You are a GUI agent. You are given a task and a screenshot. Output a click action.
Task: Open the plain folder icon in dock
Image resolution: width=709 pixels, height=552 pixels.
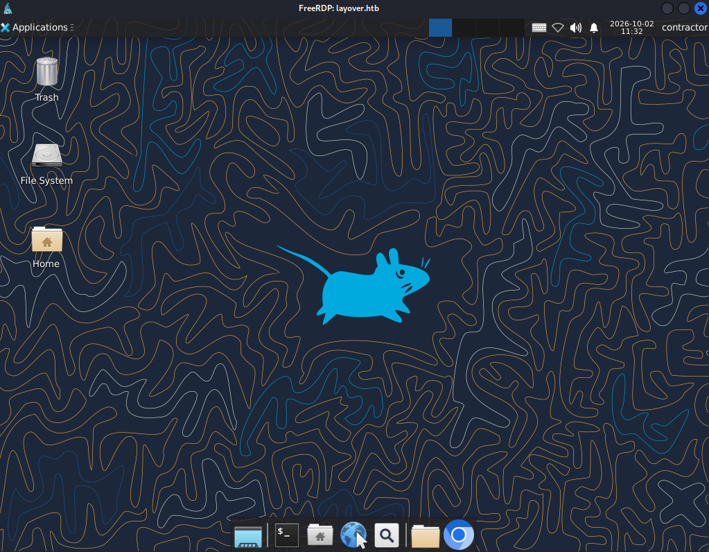[425, 536]
